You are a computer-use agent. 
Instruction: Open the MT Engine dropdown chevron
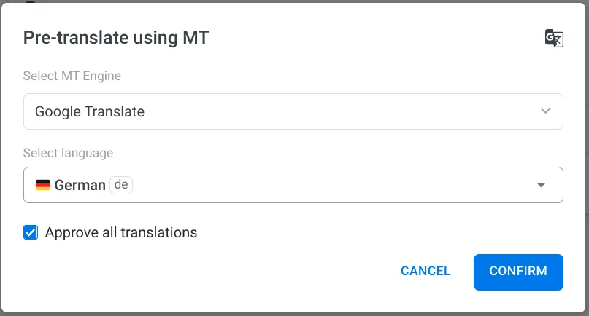pyautogui.click(x=545, y=111)
